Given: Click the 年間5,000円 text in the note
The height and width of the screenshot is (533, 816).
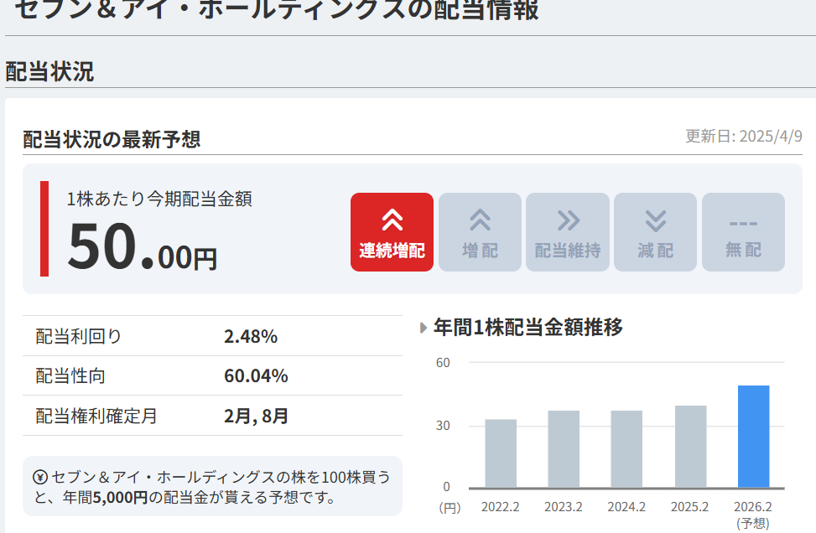Looking at the screenshot, I should click(x=106, y=498).
